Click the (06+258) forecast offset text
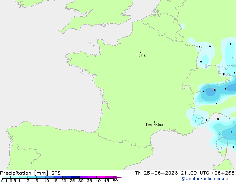The width and height of the screenshot is (236, 182). (x=224, y=173)
